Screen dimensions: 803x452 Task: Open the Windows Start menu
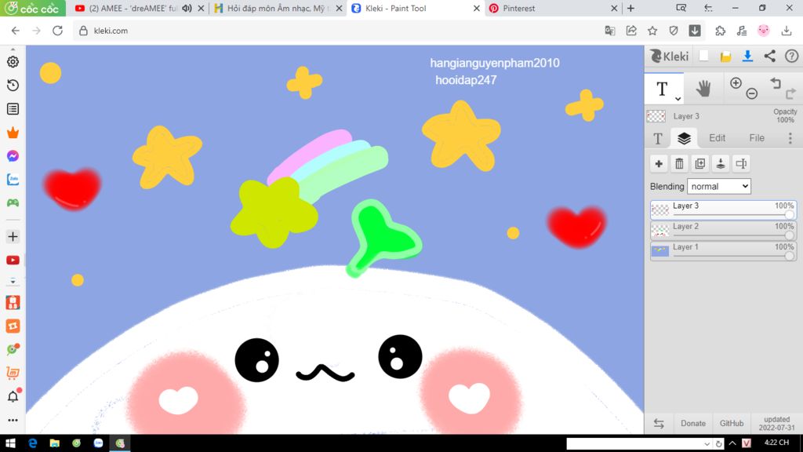click(x=10, y=443)
